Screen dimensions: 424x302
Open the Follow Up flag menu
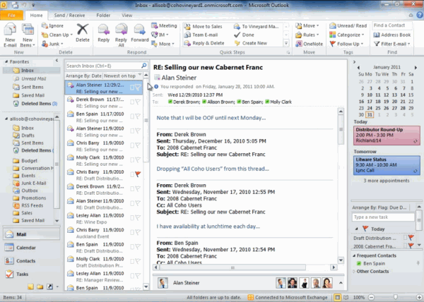[x=346, y=44]
